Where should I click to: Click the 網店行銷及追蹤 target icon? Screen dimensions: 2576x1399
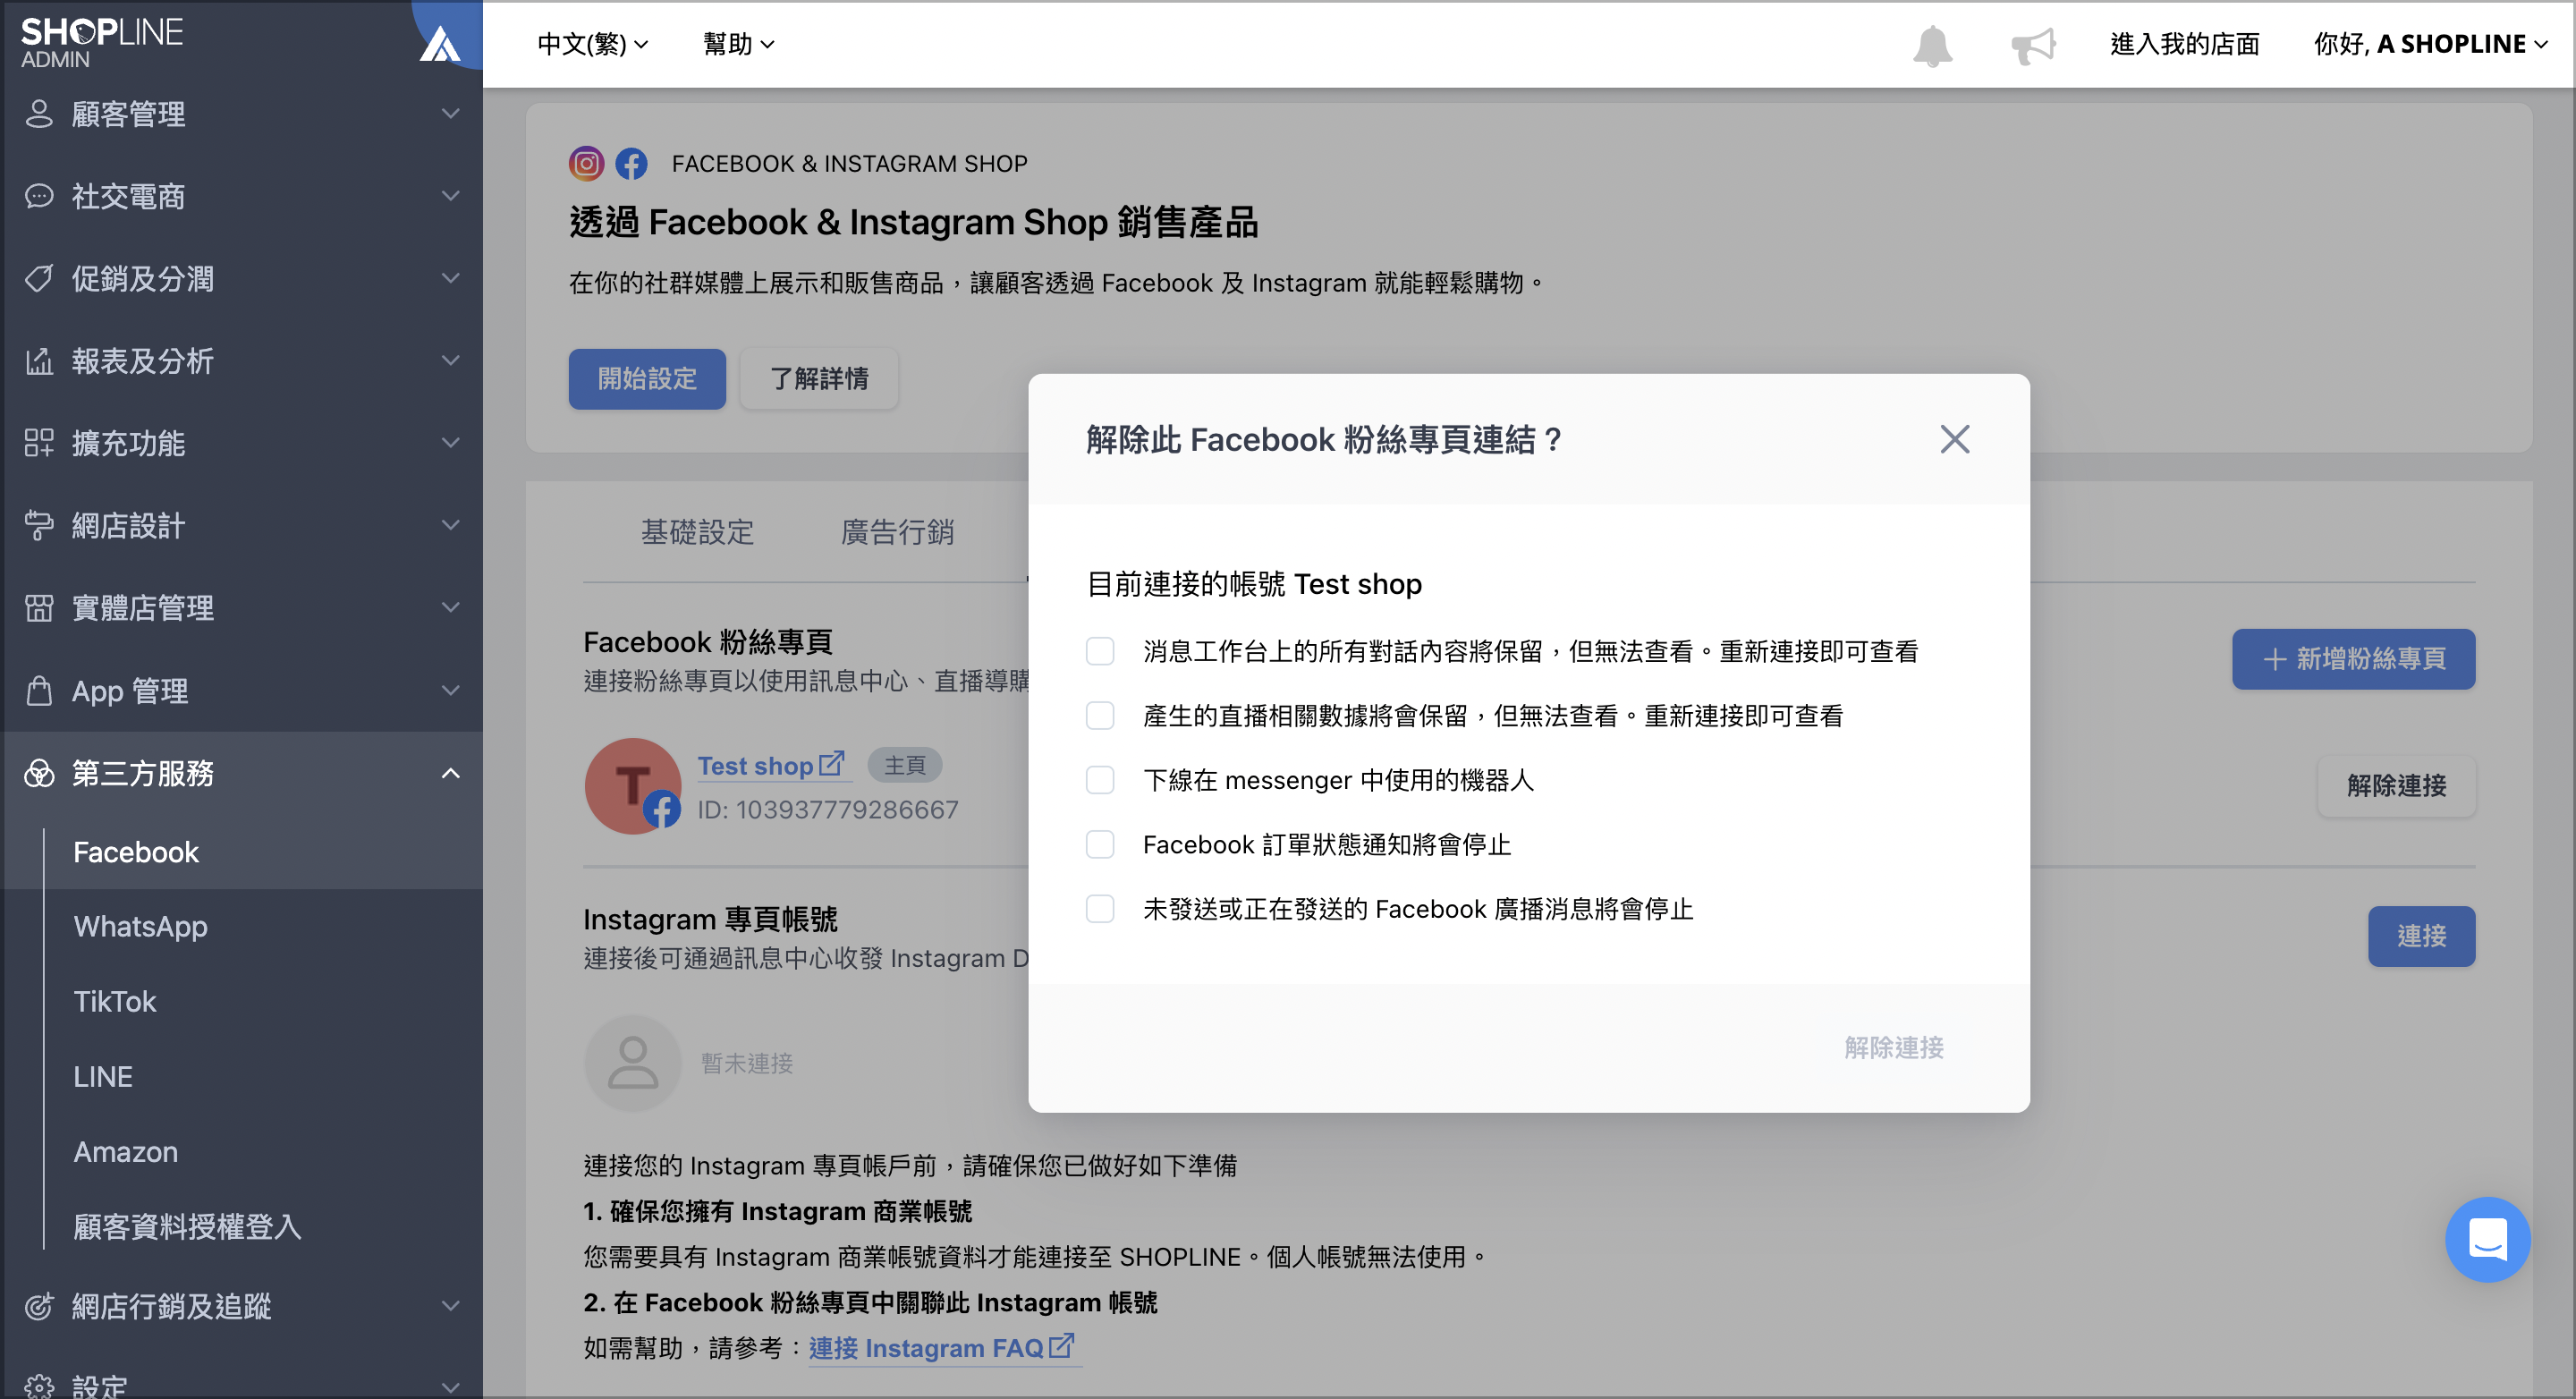tap(39, 1306)
